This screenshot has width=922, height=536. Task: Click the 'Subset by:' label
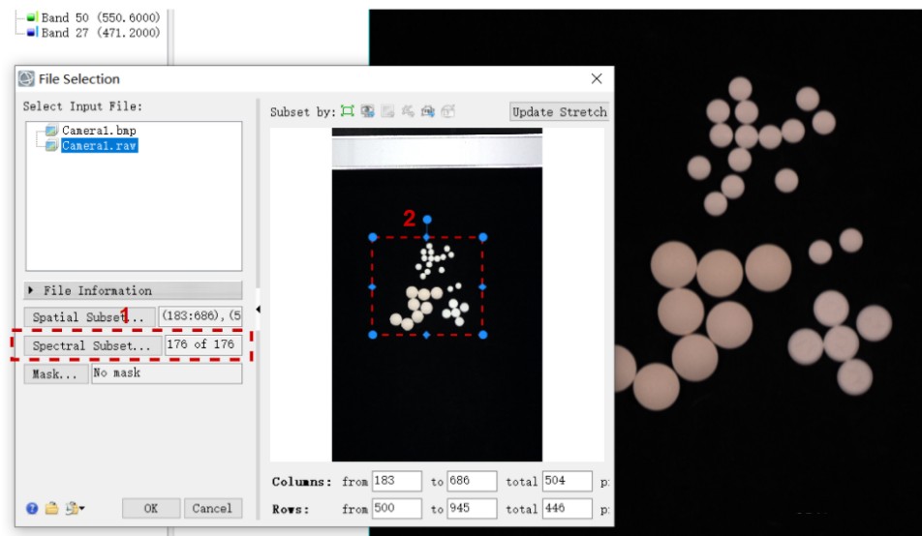coord(302,111)
